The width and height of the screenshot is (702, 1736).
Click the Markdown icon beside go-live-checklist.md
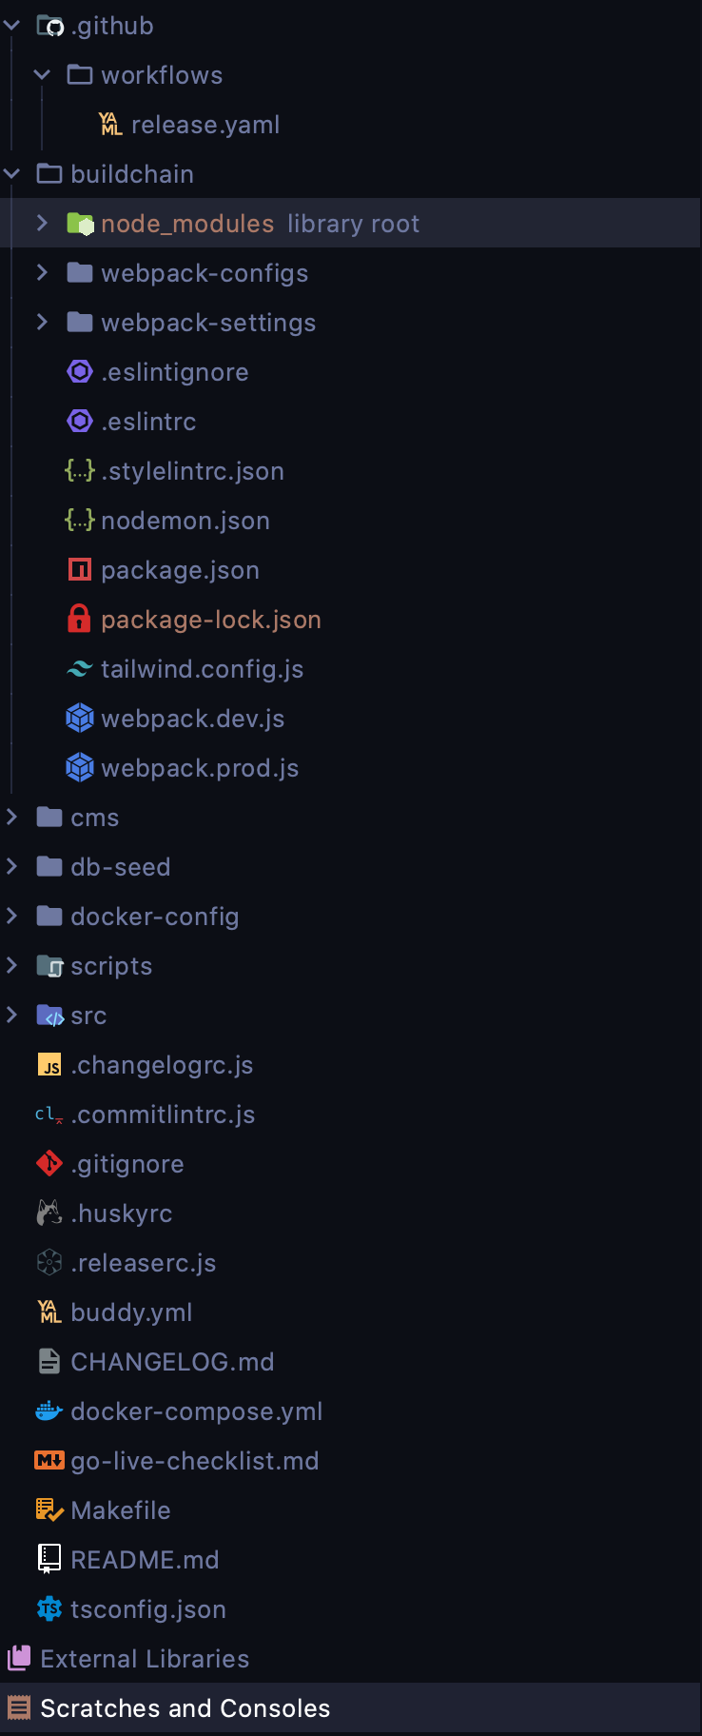(49, 1460)
